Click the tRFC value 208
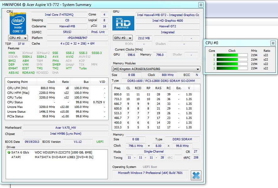This screenshot has height=188, width=278. (196, 158)
